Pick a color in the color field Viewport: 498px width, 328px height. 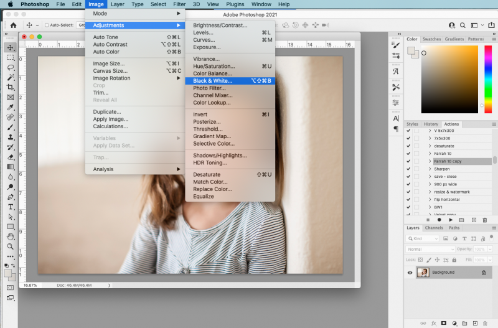pos(449,80)
